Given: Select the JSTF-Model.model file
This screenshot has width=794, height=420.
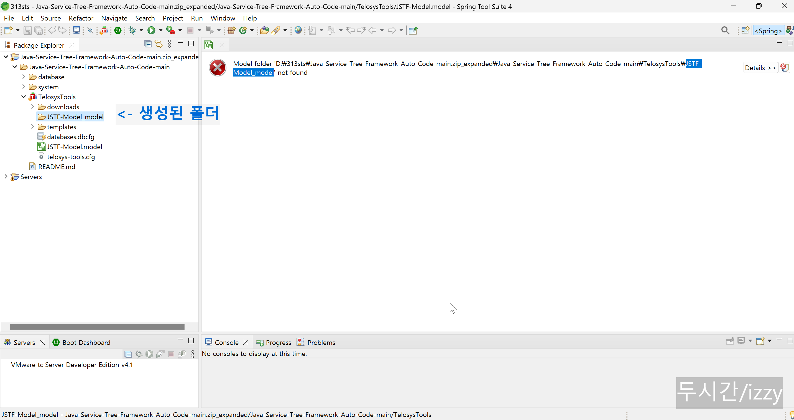Looking at the screenshot, I should (x=70, y=147).
